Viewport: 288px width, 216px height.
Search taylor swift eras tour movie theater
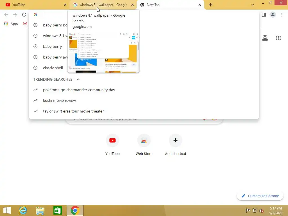point(144,111)
